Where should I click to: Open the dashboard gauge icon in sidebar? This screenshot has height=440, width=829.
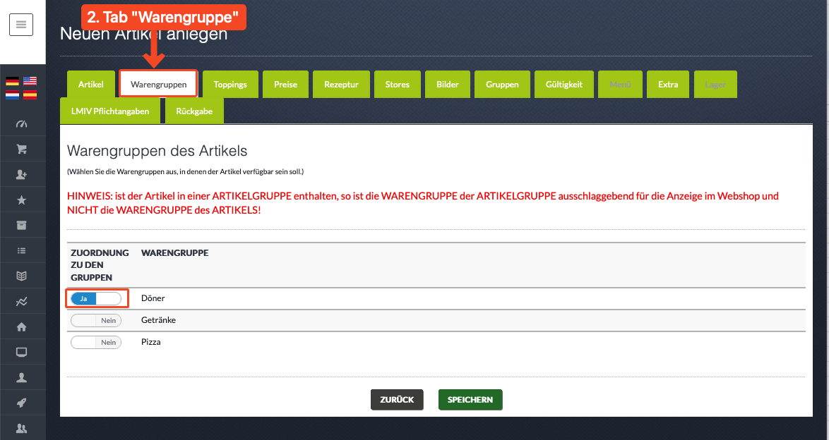[x=22, y=124]
